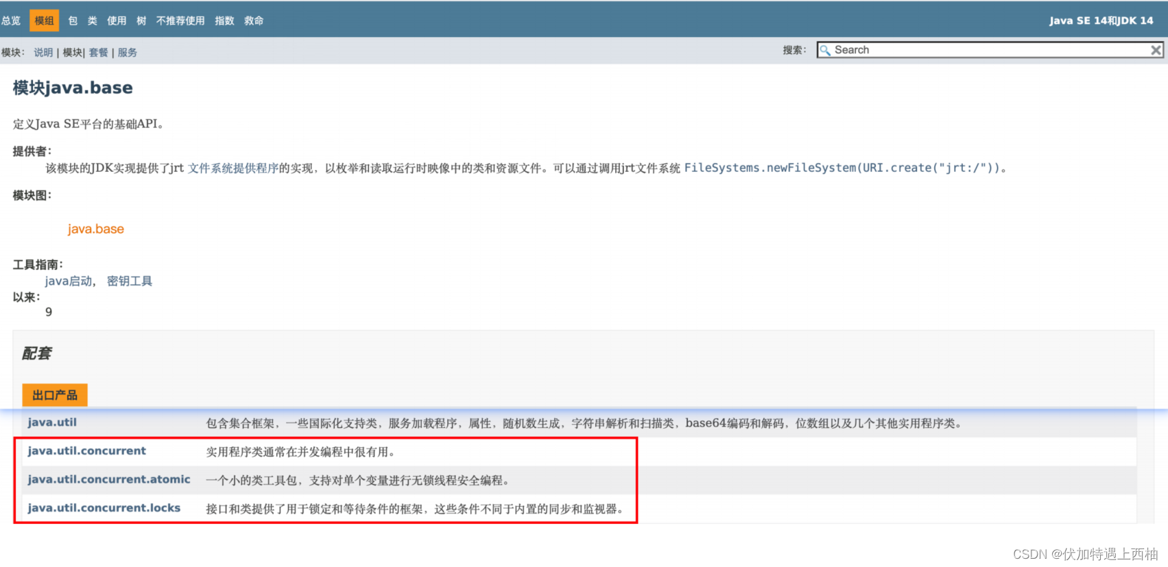Open the java.util package link
Image resolution: width=1168 pixels, height=567 pixels.
pos(52,422)
